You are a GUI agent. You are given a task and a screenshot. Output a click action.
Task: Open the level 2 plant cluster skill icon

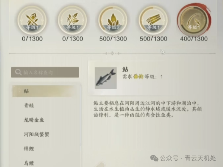(113, 20)
